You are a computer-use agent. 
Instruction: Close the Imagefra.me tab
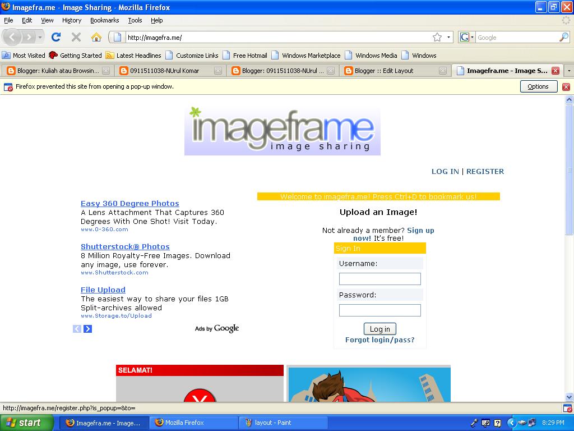pos(556,71)
